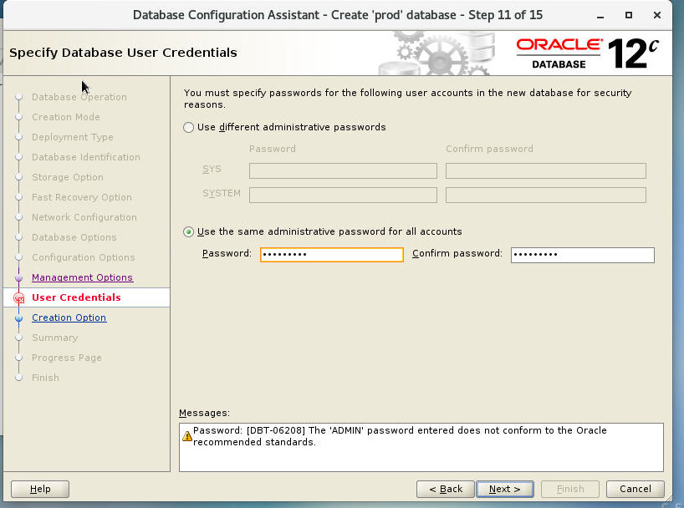The image size is (684, 508).
Task: Select Use different administrative passwords option
Action: tap(188, 127)
